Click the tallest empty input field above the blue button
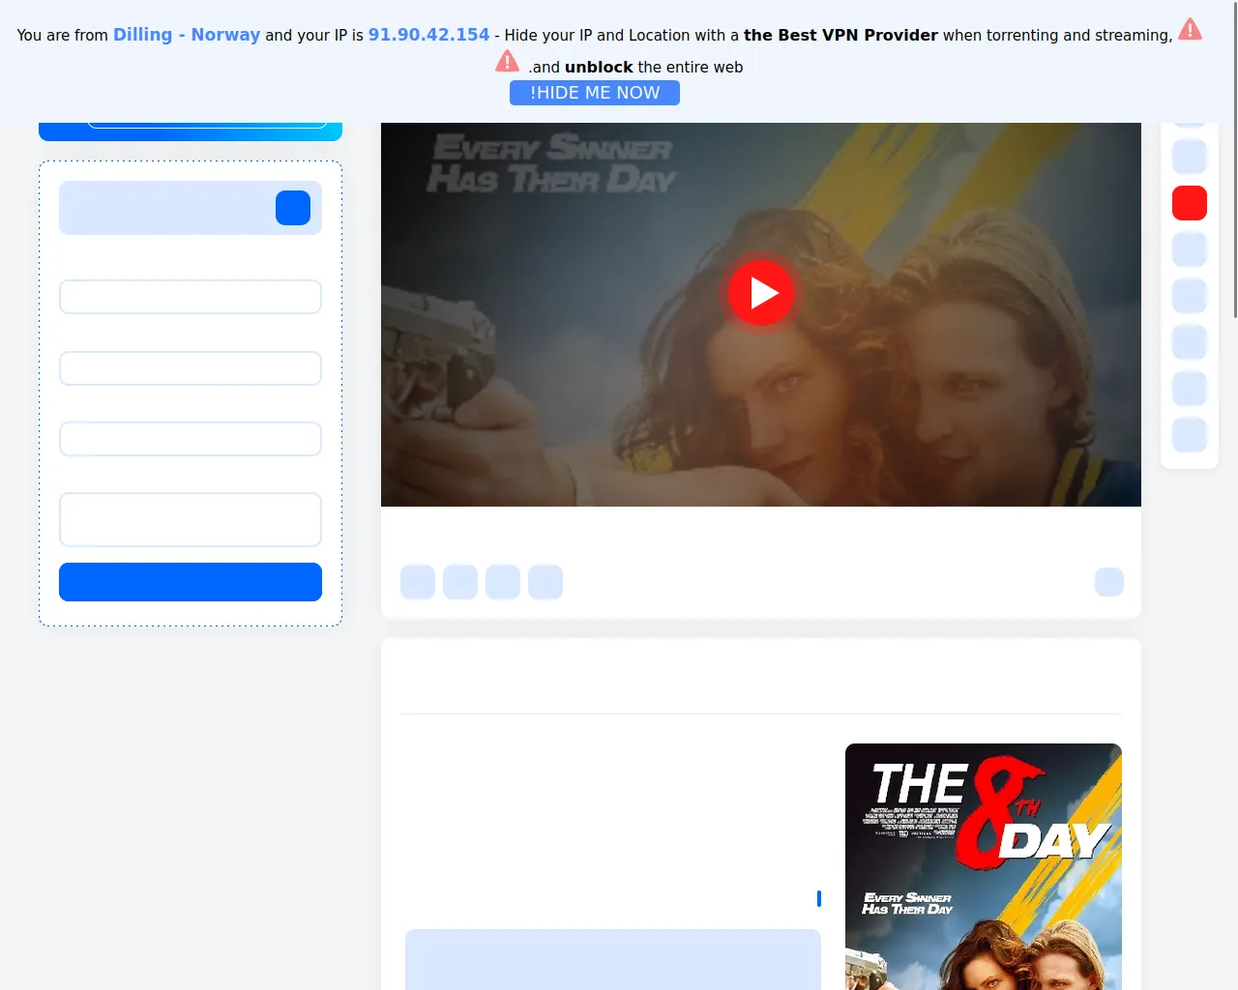 [x=191, y=520]
